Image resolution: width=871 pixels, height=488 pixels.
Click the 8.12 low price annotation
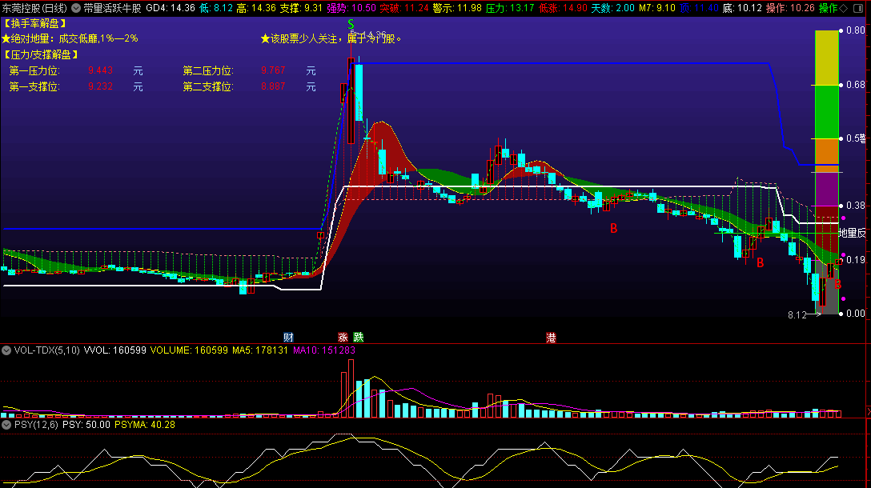click(797, 314)
